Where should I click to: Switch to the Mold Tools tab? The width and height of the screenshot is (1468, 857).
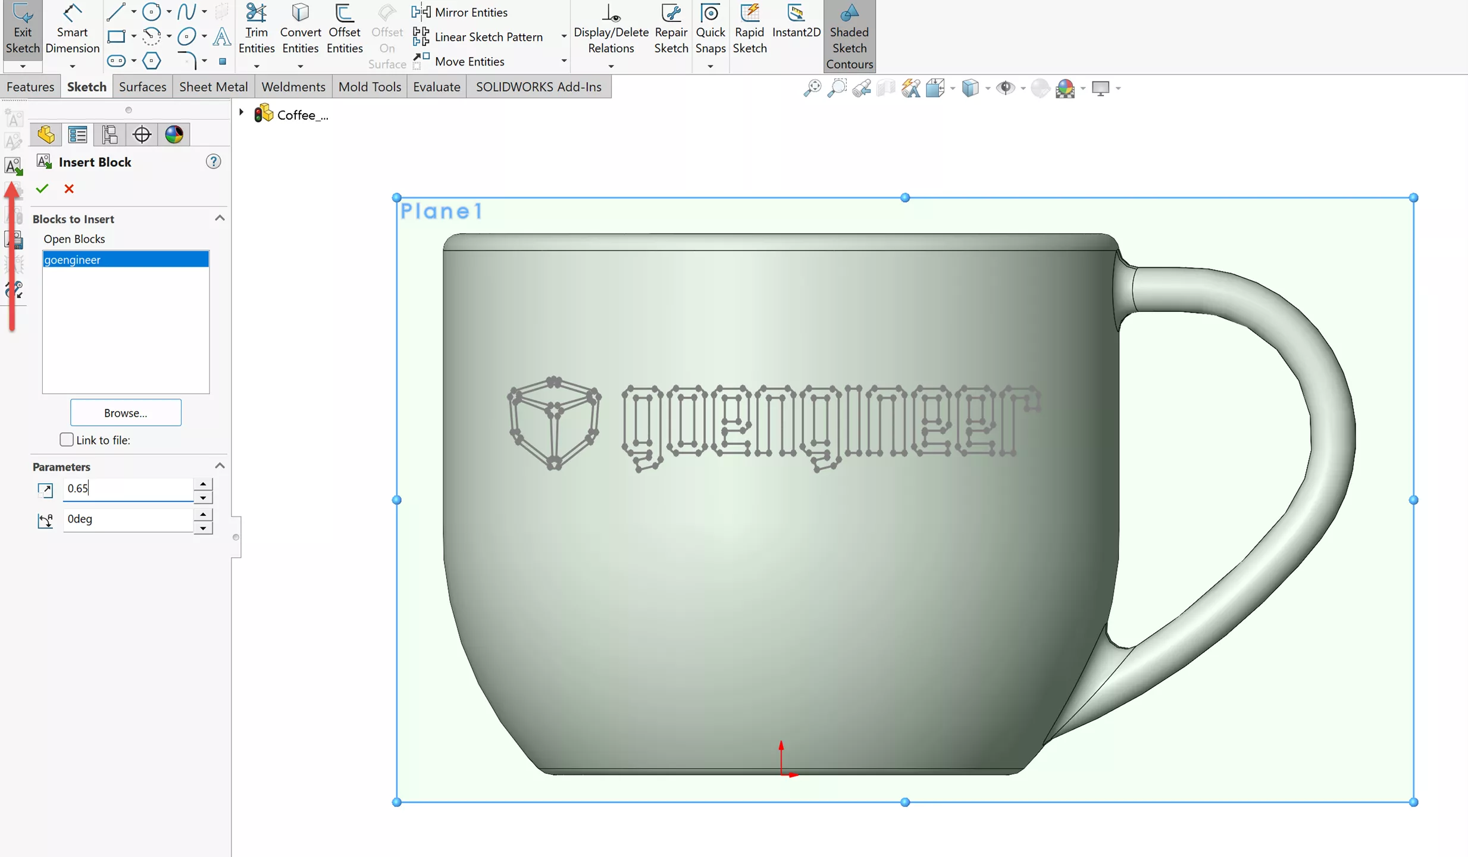coord(370,87)
